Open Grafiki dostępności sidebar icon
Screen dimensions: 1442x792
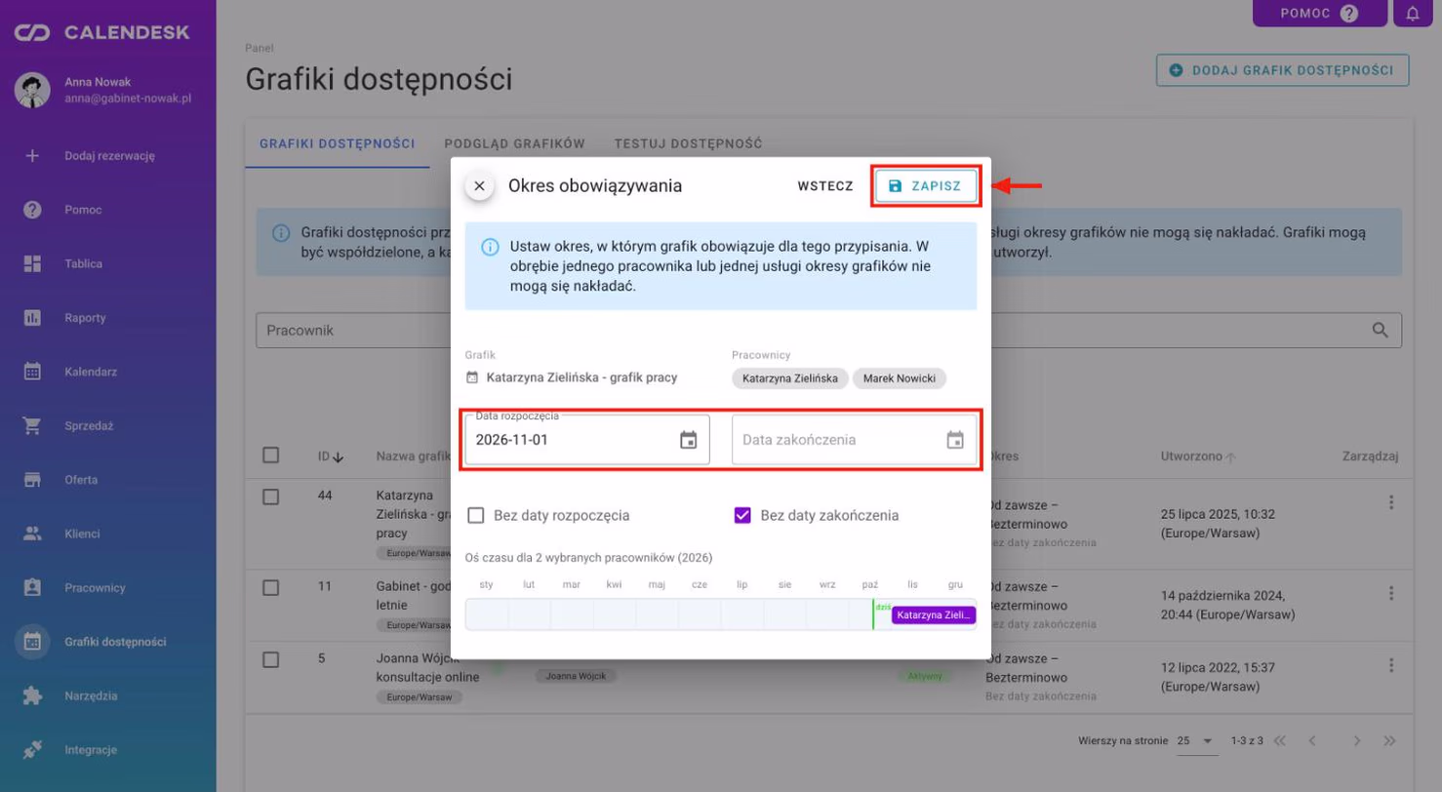pyautogui.click(x=32, y=642)
